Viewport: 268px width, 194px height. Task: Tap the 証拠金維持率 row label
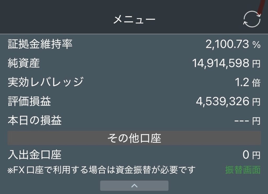click(x=40, y=44)
